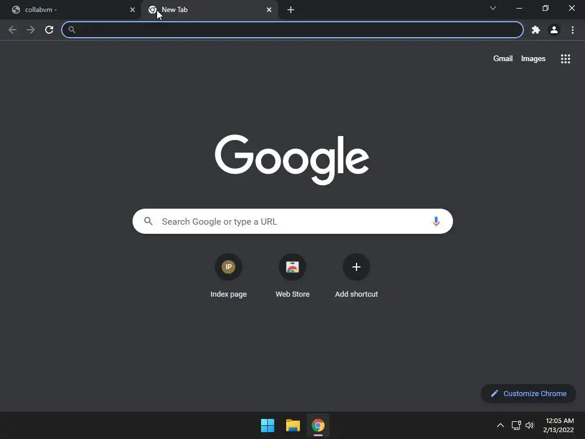Open the Google apps grid
Image resolution: width=585 pixels, height=439 pixels.
pyautogui.click(x=566, y=59)
